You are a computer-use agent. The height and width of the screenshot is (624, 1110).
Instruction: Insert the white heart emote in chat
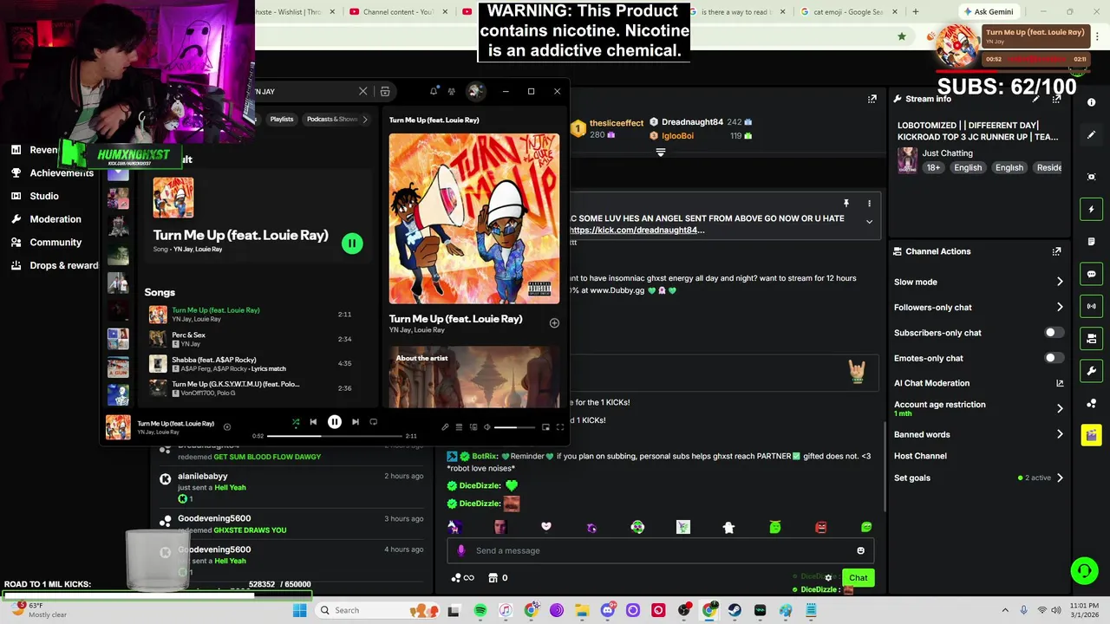[545, 527]
